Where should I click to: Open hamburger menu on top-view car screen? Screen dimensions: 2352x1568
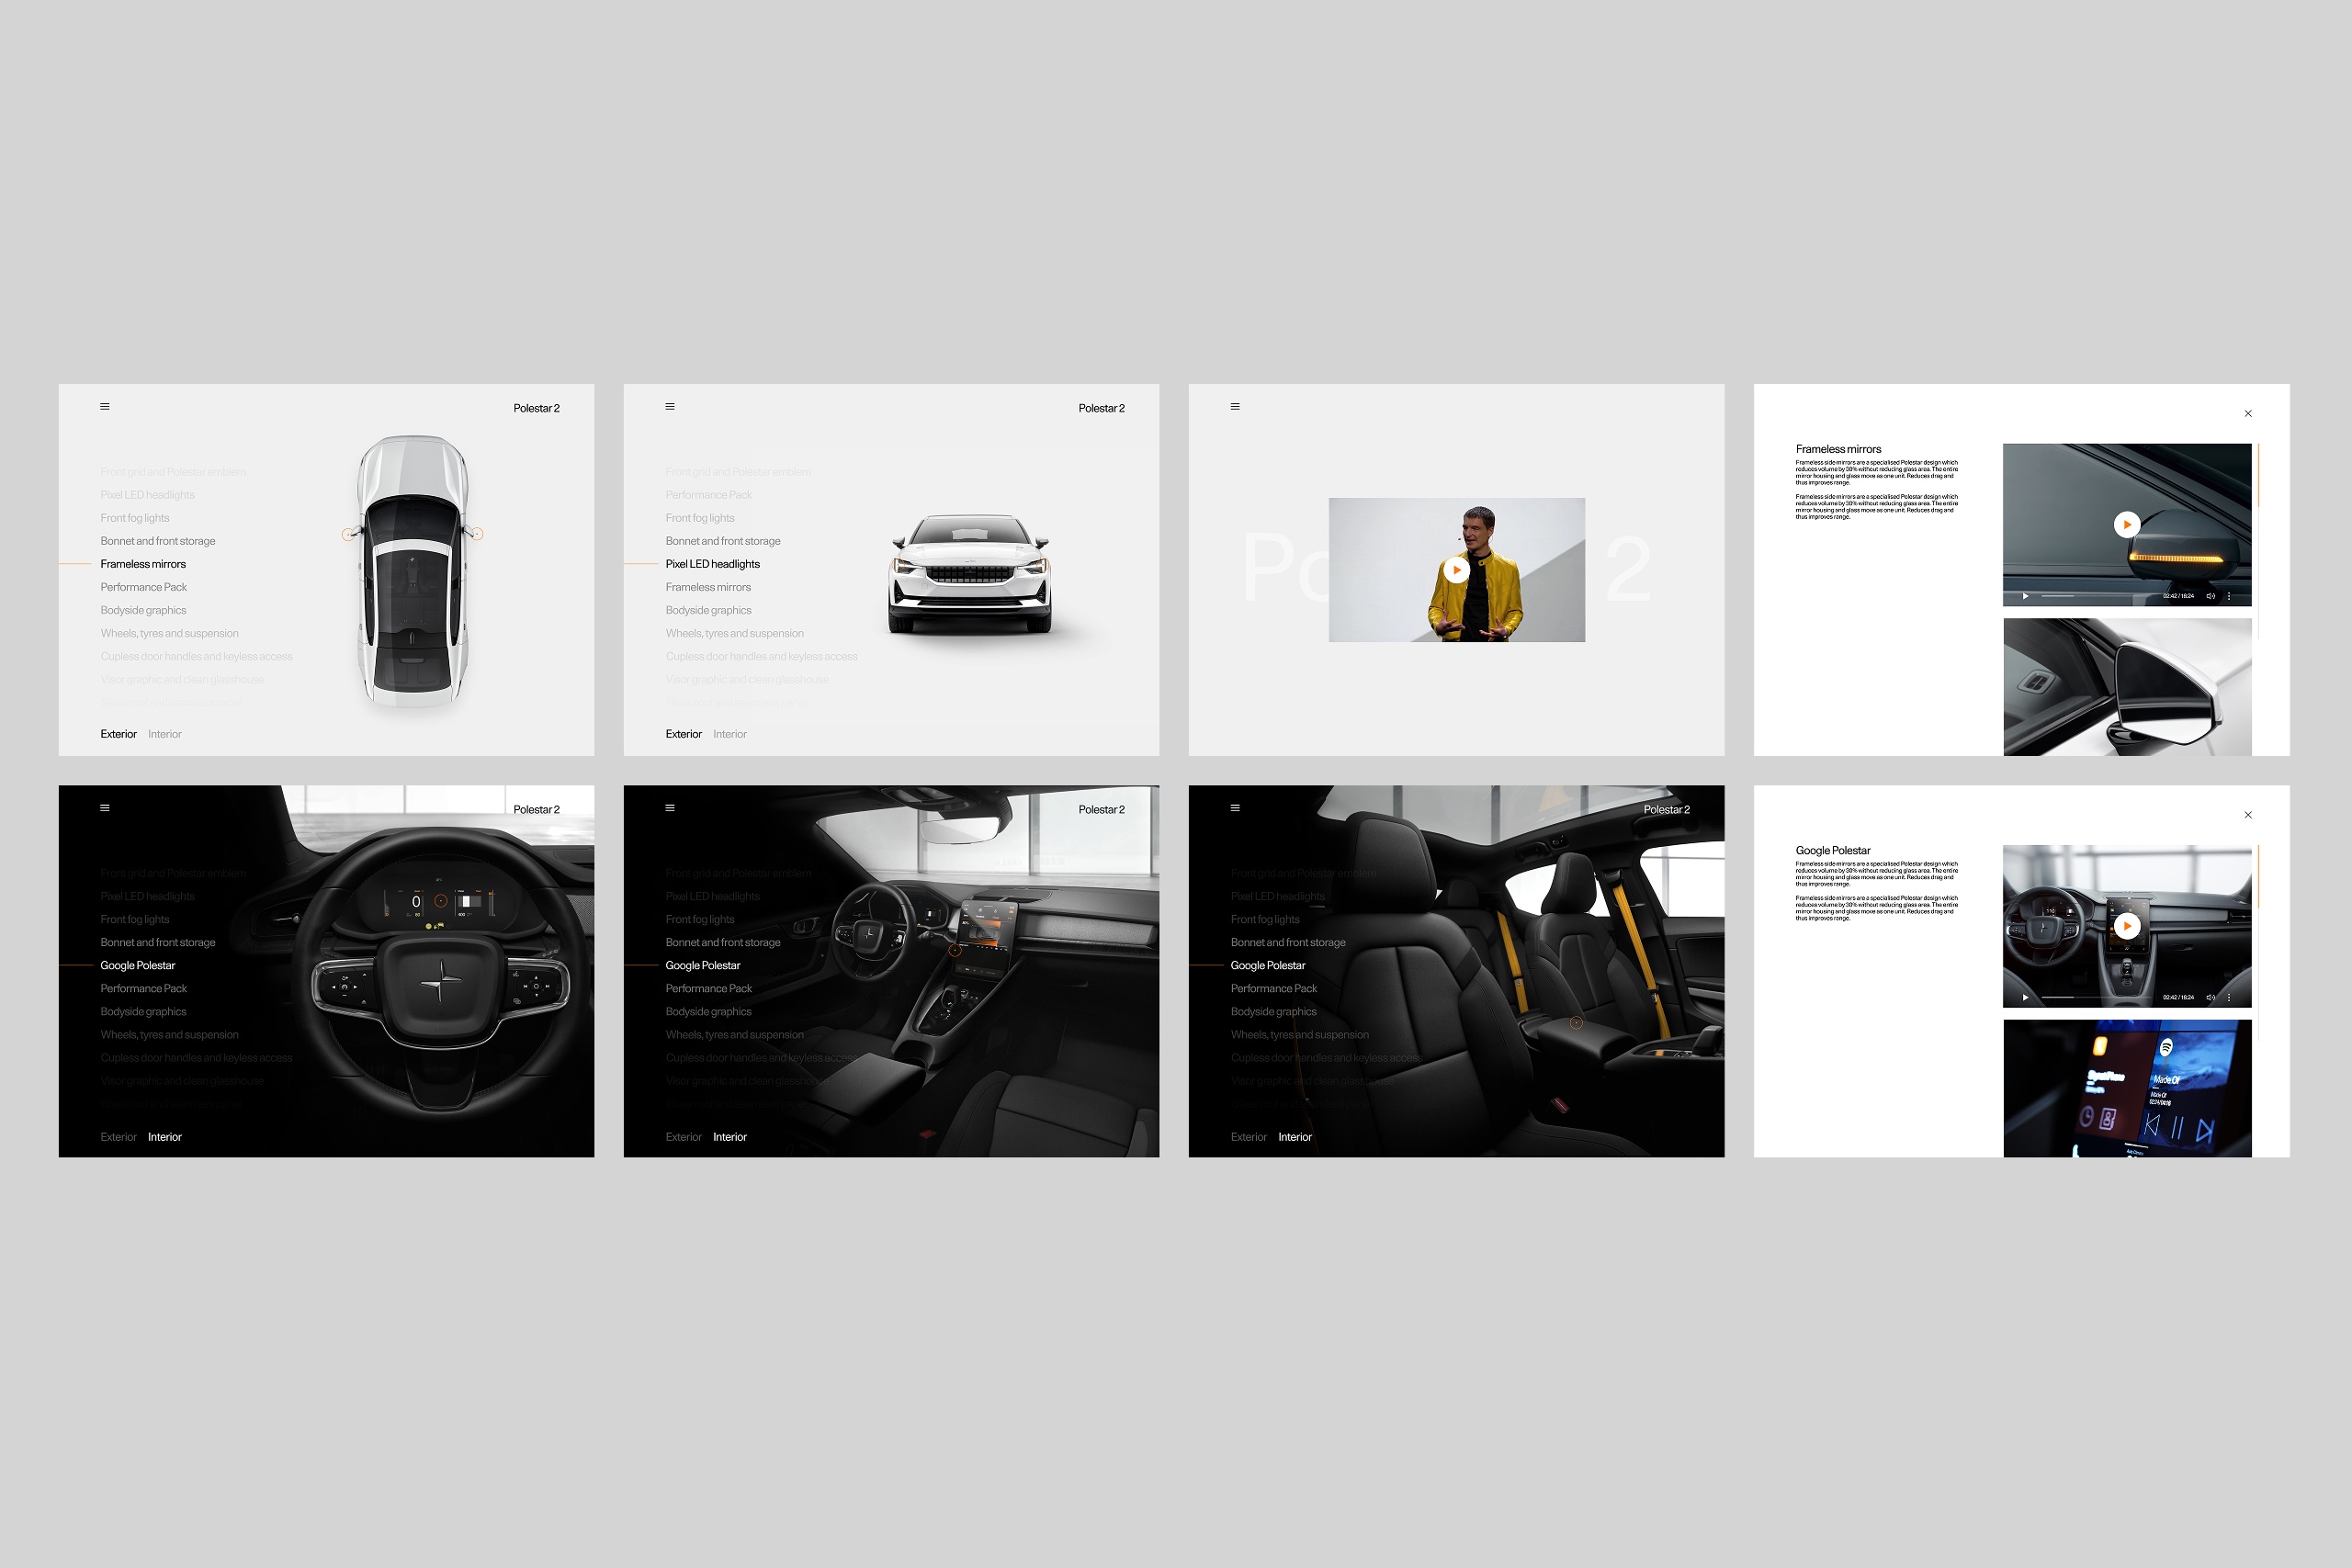pyautogui.click(x=105, y=407)
